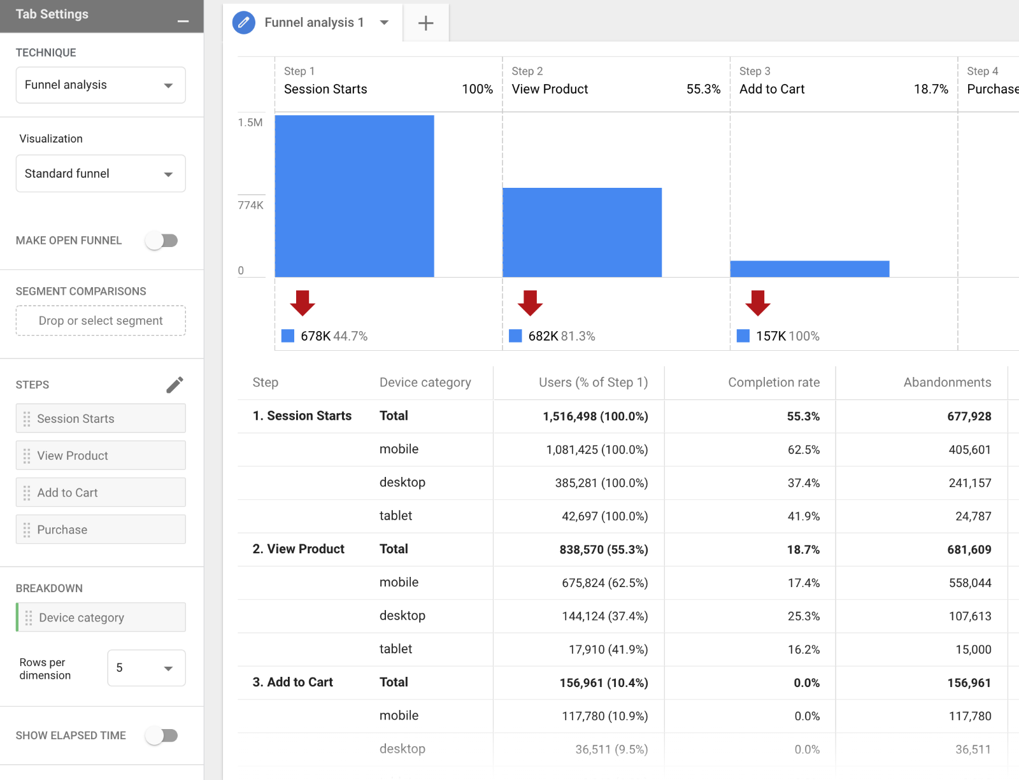The width and height of the screenshot is (1019, 780).
Task: Add a new tab with the plus icon
Action: [x=425, y=22]
